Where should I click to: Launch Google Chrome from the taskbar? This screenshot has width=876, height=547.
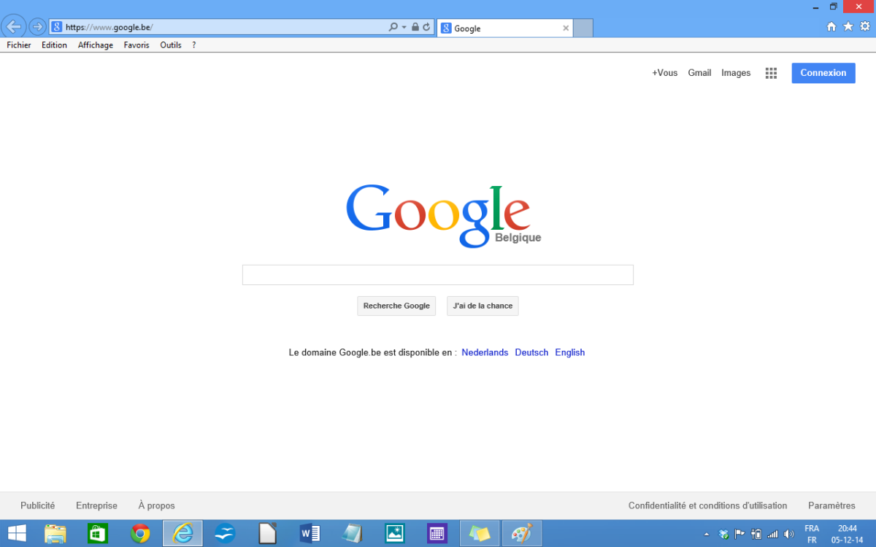(140, 534)
